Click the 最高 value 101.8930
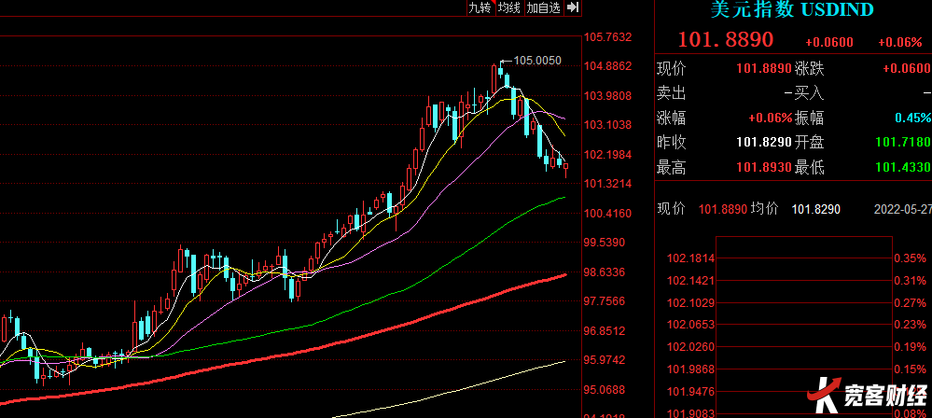Viewport: 932px width, 418px height. click(764, 168)
